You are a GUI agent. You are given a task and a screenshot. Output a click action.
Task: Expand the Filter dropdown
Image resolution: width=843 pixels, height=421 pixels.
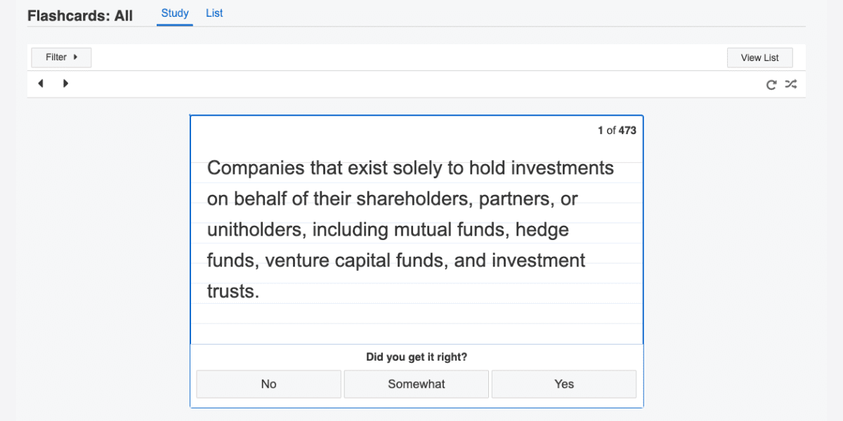click(61, 58)
